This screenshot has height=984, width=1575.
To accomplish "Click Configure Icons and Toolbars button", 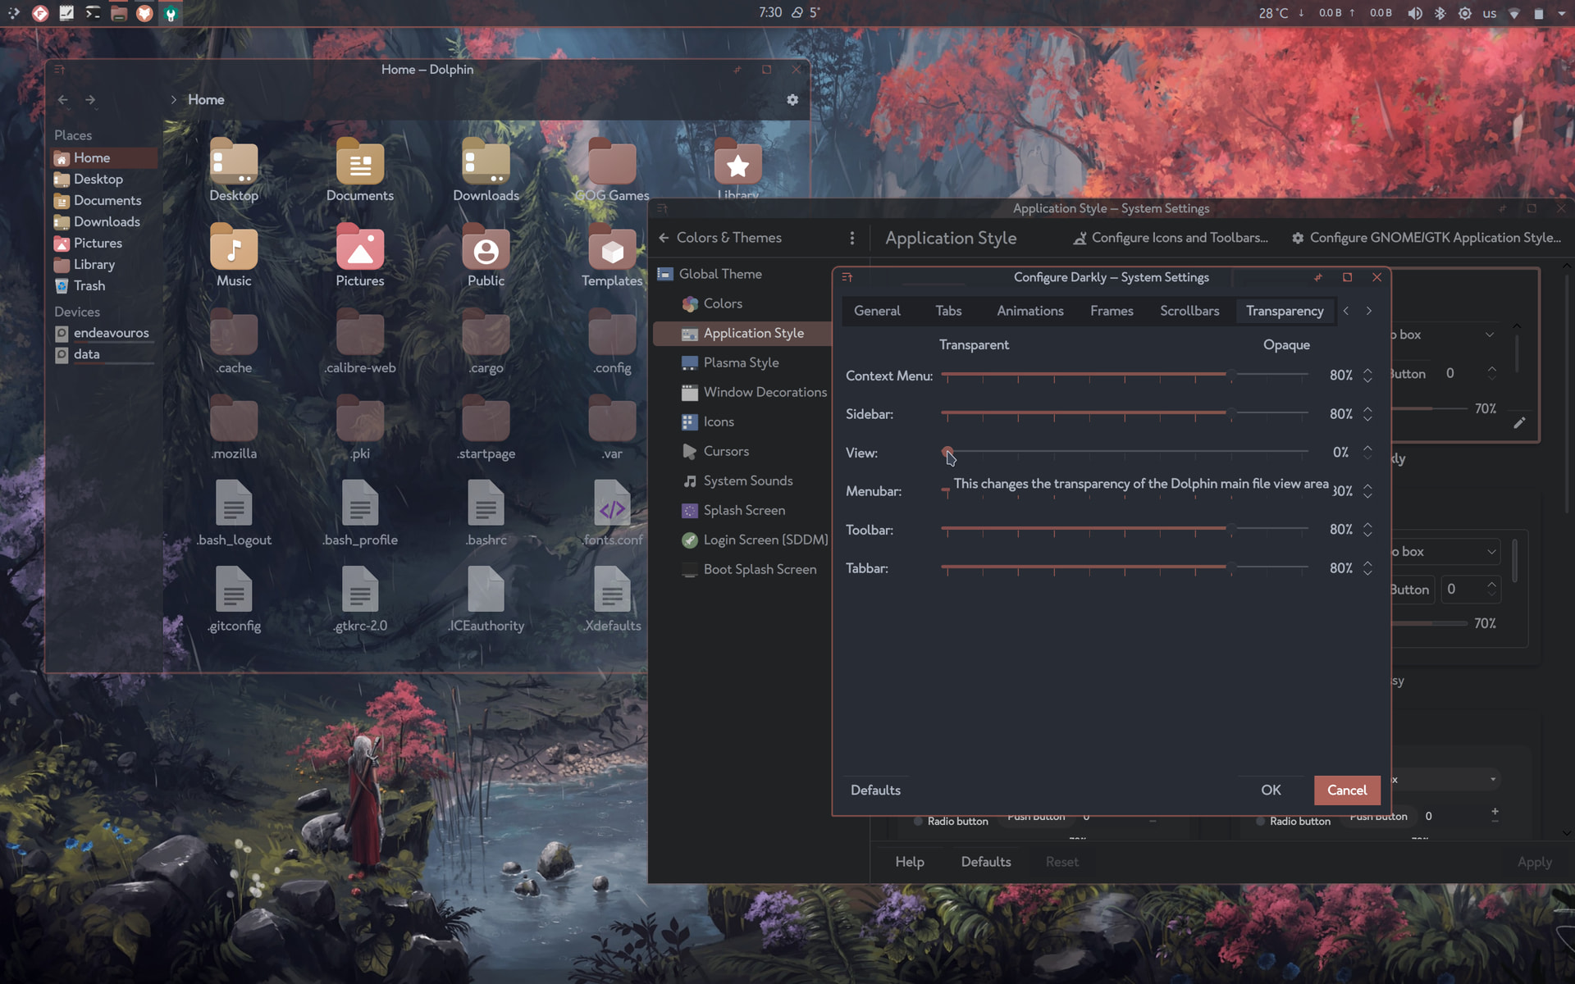I will [1170, 238].
